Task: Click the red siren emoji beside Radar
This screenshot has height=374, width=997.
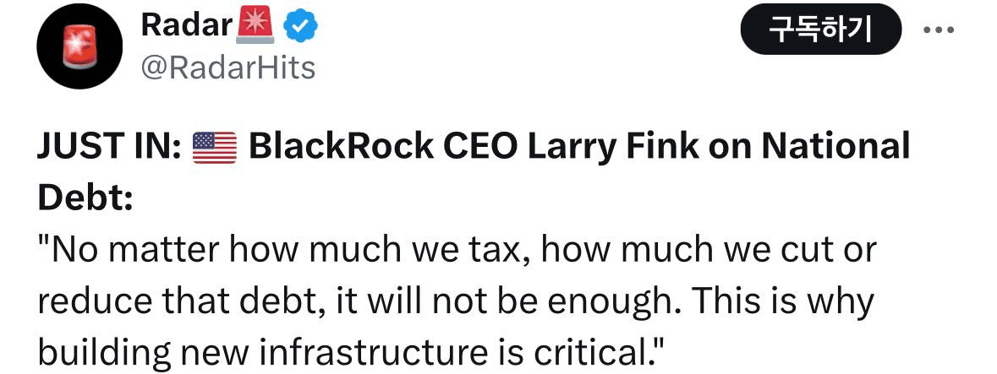Action: tap(255, 27)
